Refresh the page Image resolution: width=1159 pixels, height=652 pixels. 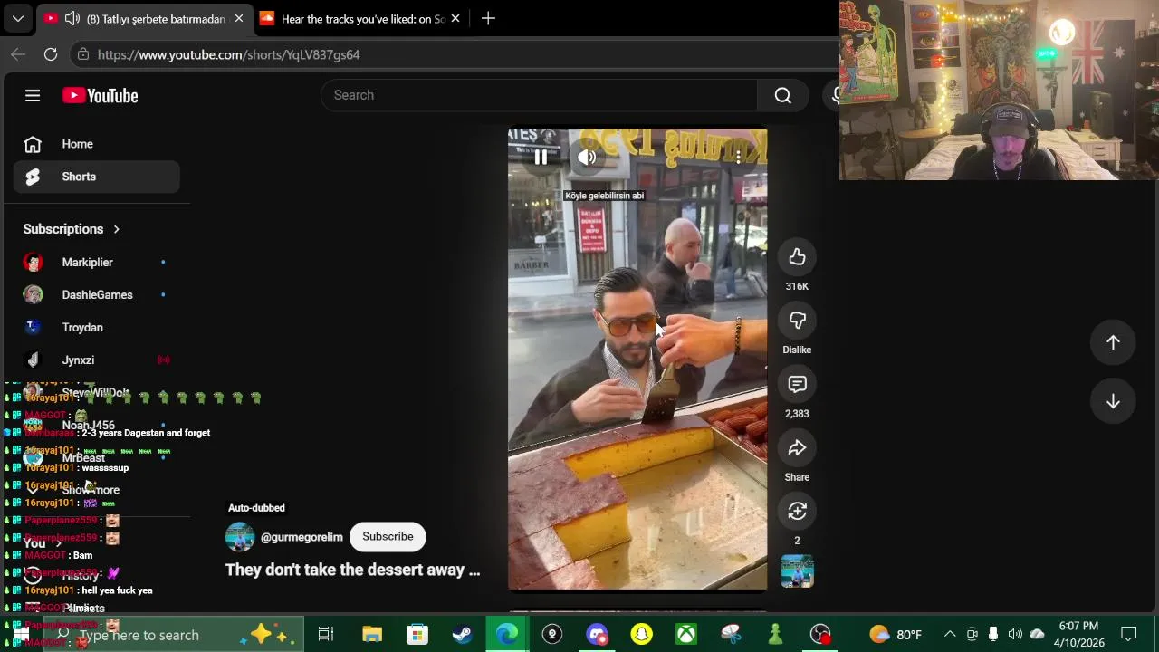[x=51, y=54]
